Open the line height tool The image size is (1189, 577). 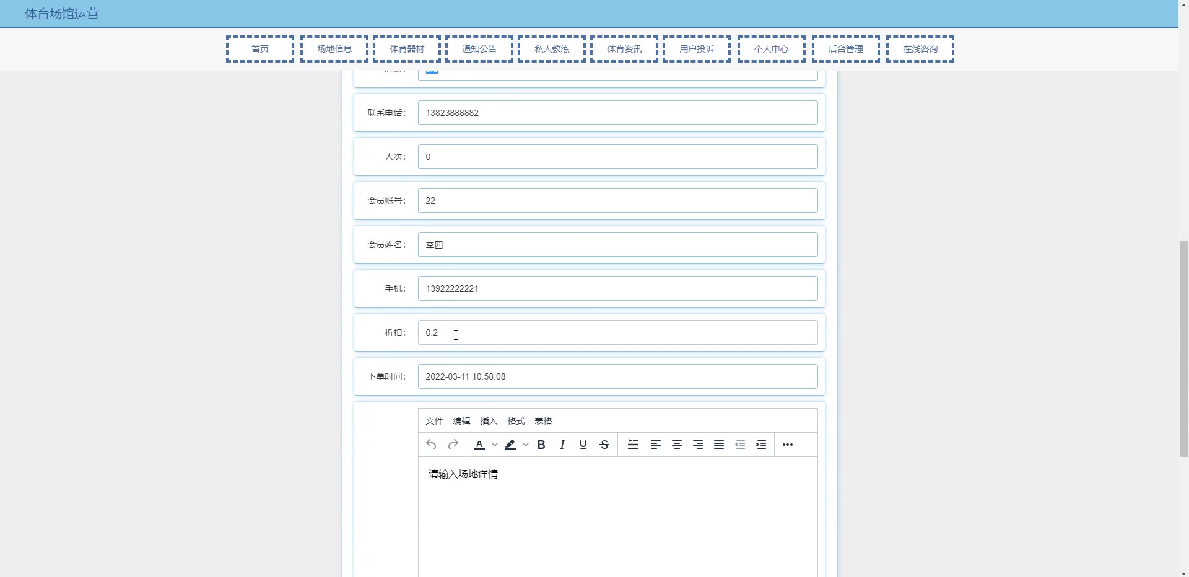click(633, 445)
